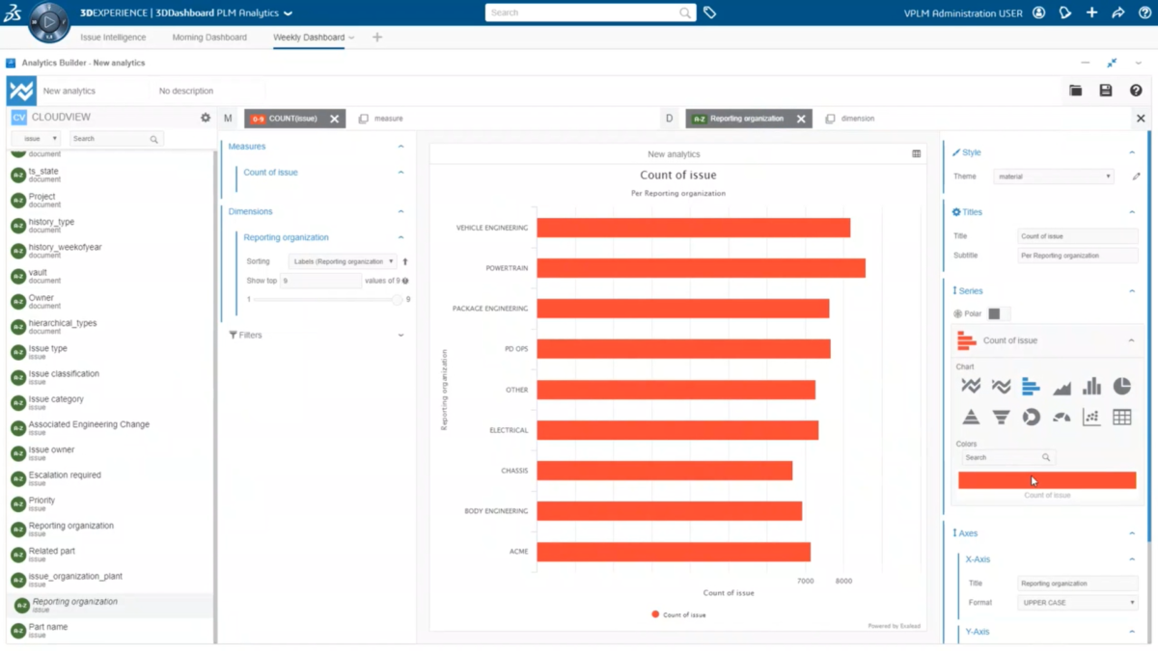The width and height of the screenshot is (1158, 651).
Task: Edit theme with the pencil icon
Action: point(1136,176)
